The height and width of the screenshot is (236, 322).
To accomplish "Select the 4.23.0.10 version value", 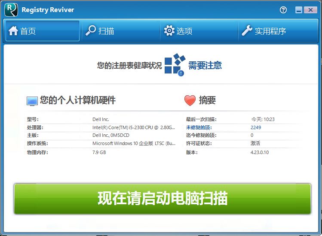I will (x=260, y=152).
